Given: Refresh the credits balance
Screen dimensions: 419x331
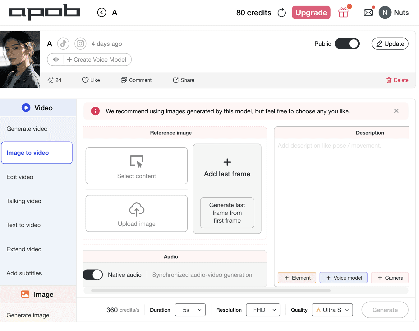Looking at the screenshot, I should point(282,13).
